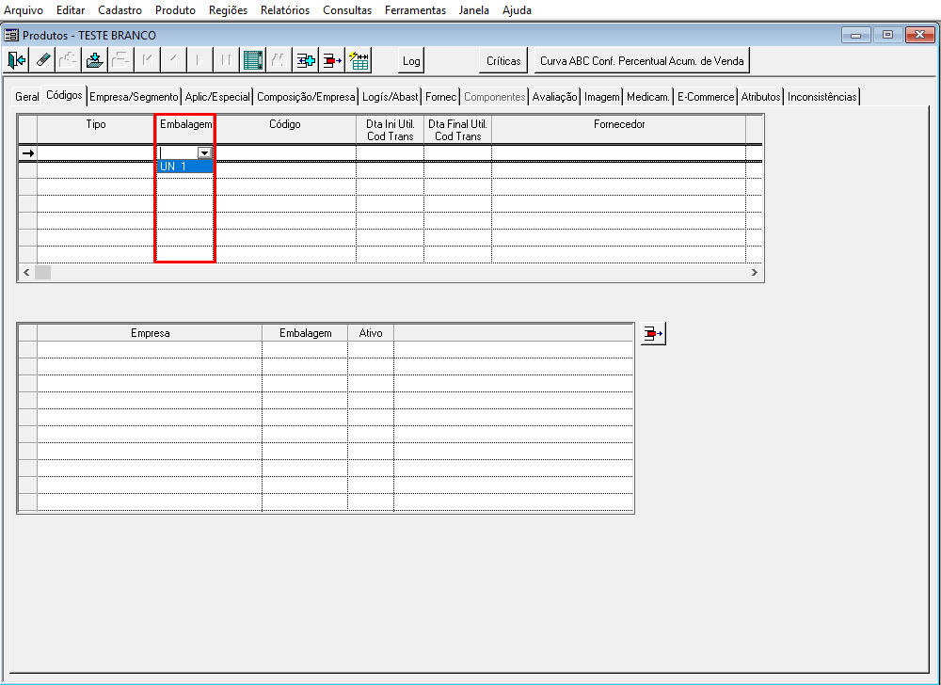Viewport: 941px width, 685px height.
Task: Open the Embalagem cell dropdown arrow
Action: [204, 153]
